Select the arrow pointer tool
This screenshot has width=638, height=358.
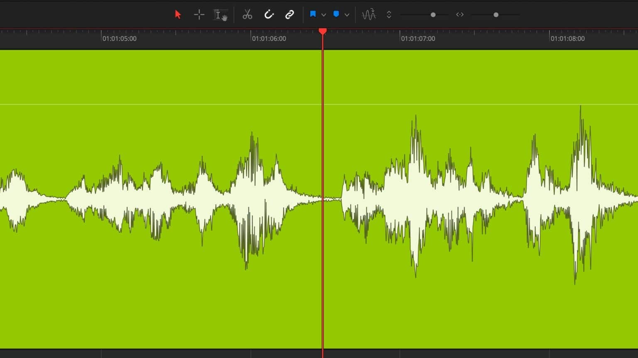[177, 15]
